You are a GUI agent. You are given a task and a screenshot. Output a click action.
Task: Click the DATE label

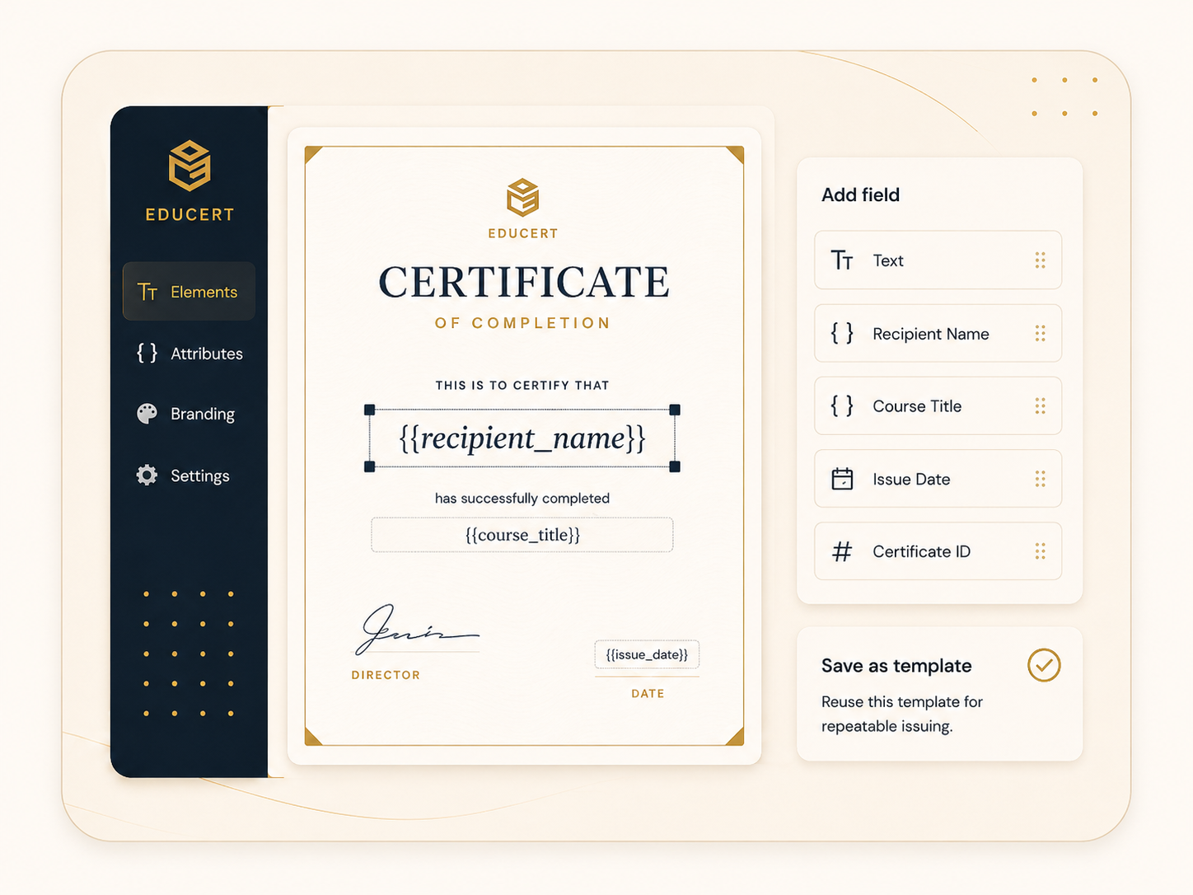[648, 694]
